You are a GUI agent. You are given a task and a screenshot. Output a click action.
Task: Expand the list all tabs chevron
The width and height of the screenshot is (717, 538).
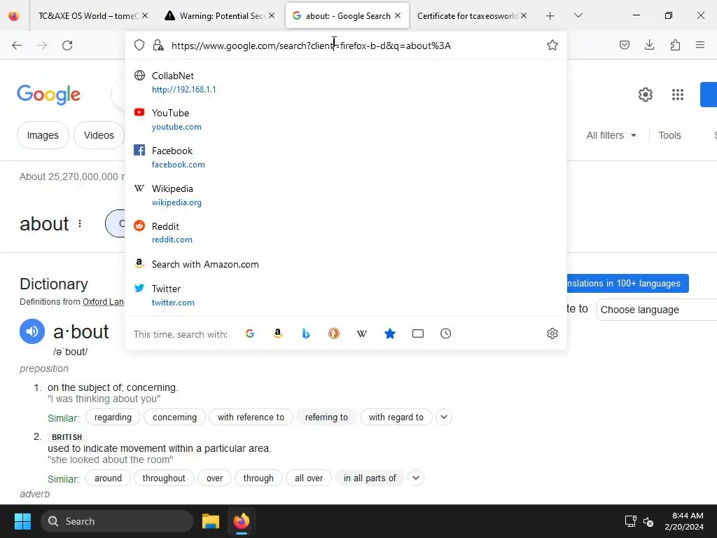tap(578, 15)
